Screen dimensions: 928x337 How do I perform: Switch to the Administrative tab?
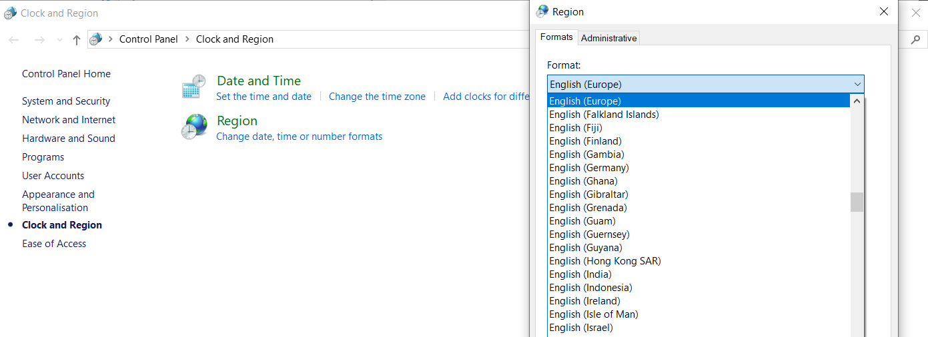(608, 38)
